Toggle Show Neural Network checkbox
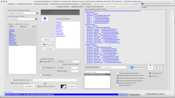This screenshot has width=175, height=98. [39, 87]
